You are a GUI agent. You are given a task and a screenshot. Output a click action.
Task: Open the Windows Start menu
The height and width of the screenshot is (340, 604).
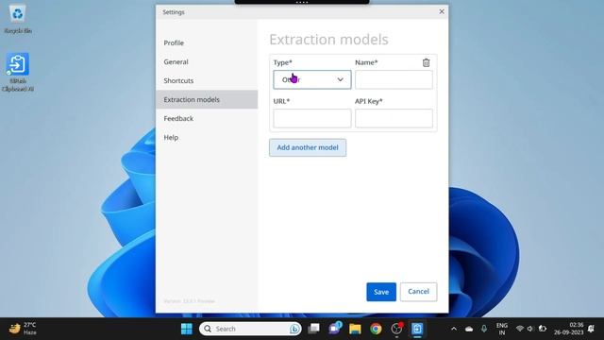[187, 329]
